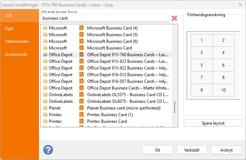The height and width of the screenshot is (160, 246).
Task: Open the Vattenmärke tab
Action: [20, 41]
